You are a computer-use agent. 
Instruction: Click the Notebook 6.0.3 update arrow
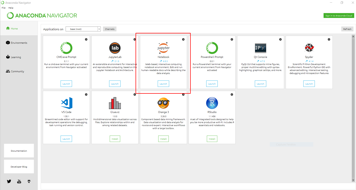(x=161, y=61)
